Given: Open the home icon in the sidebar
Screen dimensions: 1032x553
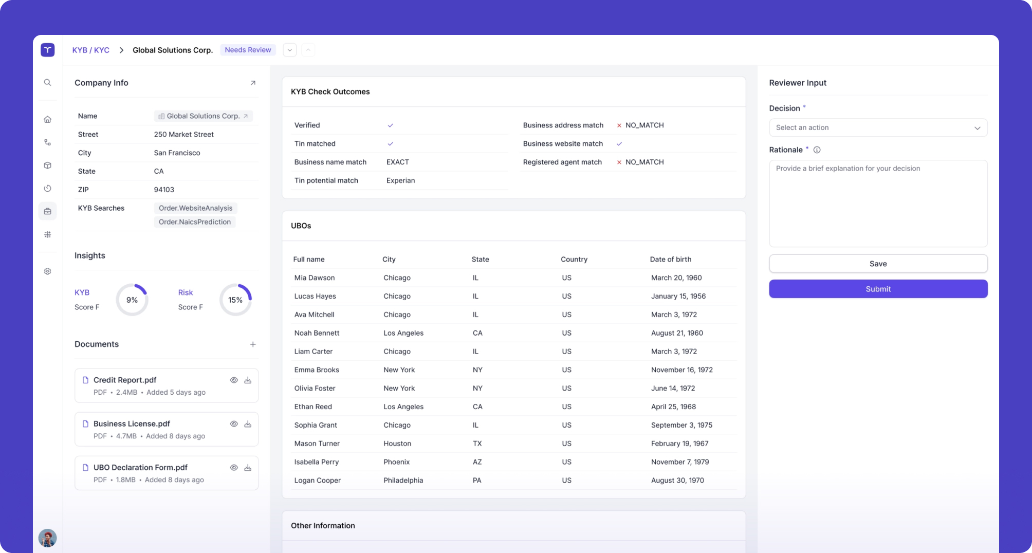Looking at the screenshot, I should [47, 119].
